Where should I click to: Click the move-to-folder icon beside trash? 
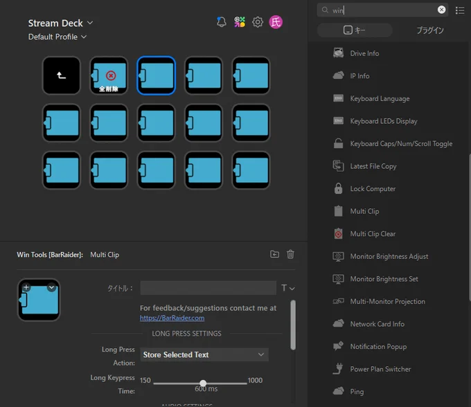tap(274, 254)
